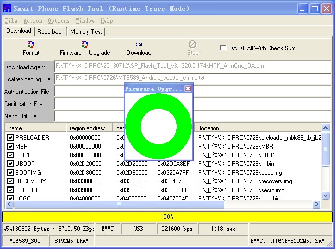Uncheck the PRELOADER partition checkbox
The image size is (335, 249).
pyautogui.click(x=11, y=138)
